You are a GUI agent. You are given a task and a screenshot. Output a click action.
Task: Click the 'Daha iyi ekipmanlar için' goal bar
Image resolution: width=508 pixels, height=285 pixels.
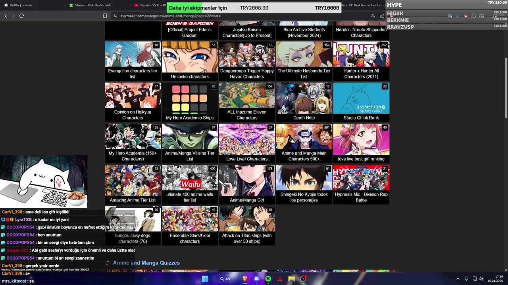click(x=254, y=8)
